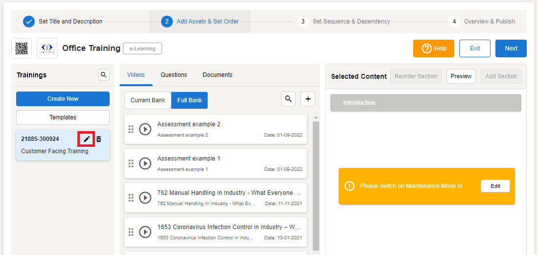Select the Full Bank toggle

(x=189, y=100)
